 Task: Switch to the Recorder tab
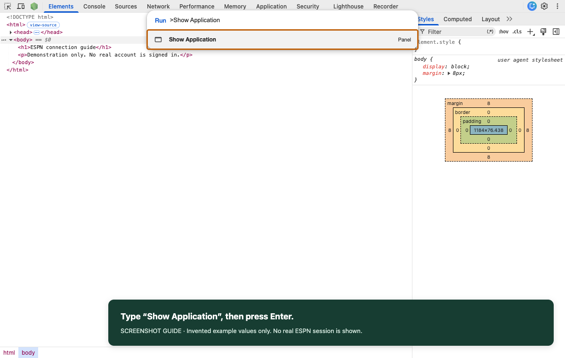click(x=386, y=7)
